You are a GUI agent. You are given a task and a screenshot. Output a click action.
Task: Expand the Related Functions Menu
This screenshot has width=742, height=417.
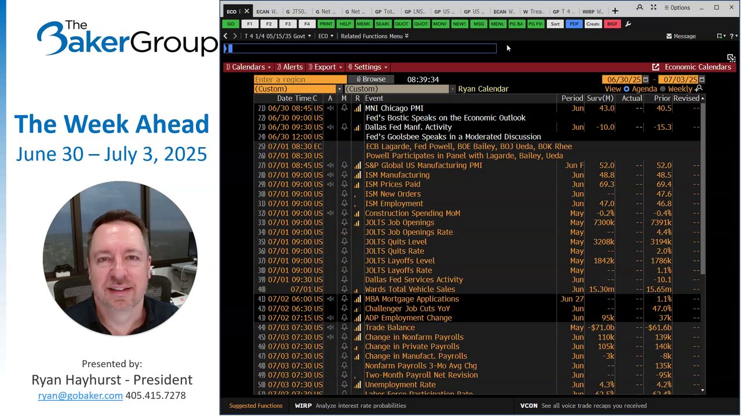(374, 36)
